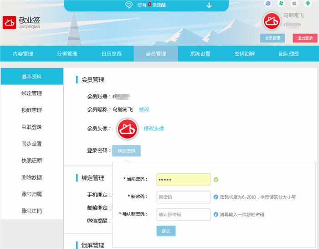Click the 修改头像 link
The image size is (319, 249).
tap(154, 129)
